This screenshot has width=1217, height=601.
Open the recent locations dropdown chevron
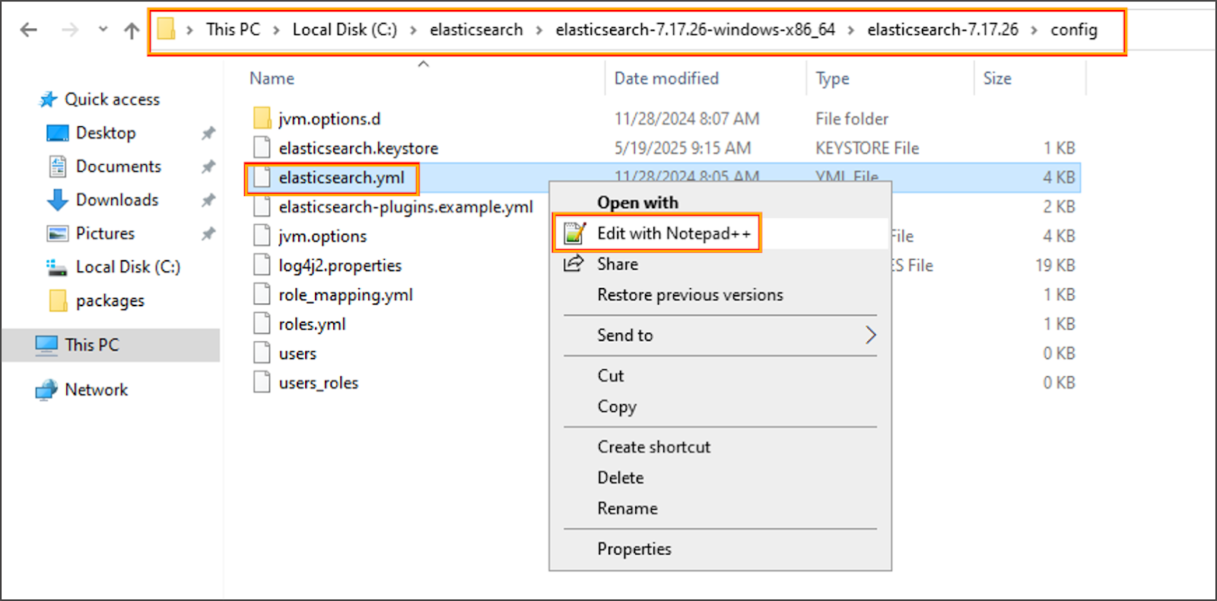(103, 30)
